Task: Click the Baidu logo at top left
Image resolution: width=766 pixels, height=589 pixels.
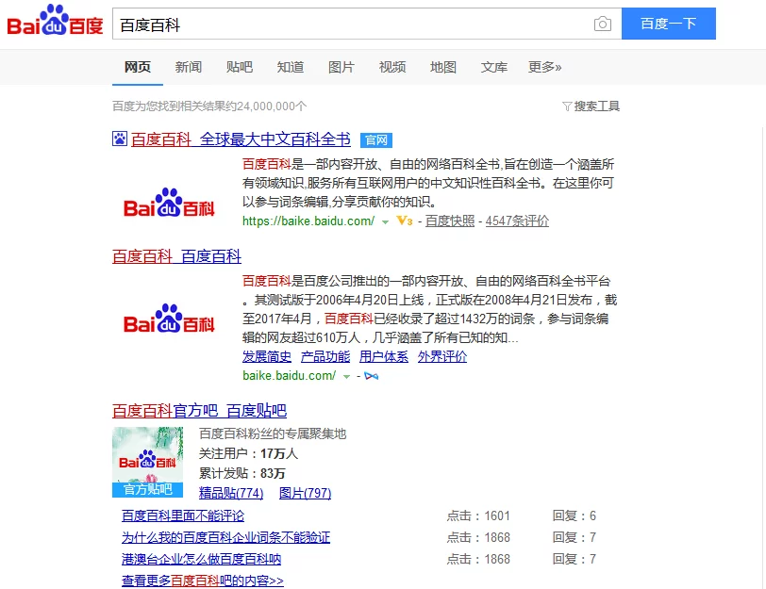Action: click(x=56, y=23)
